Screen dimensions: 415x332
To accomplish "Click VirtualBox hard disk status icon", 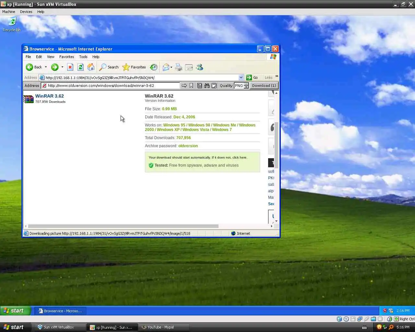I will point(339,319).
